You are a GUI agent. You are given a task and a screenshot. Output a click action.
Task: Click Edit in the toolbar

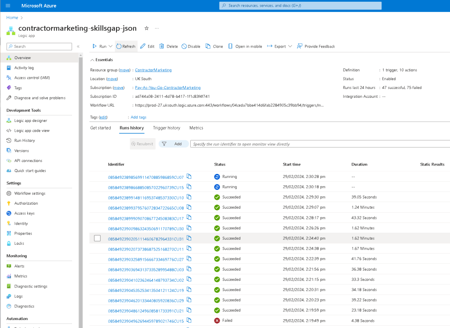147,46
